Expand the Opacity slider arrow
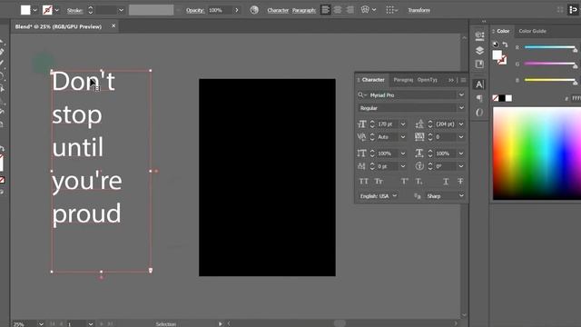Viewport: 581px width, 327px height. 237,10
